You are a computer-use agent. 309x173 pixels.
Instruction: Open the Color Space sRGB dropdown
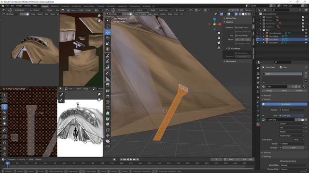tap(299, 140)
